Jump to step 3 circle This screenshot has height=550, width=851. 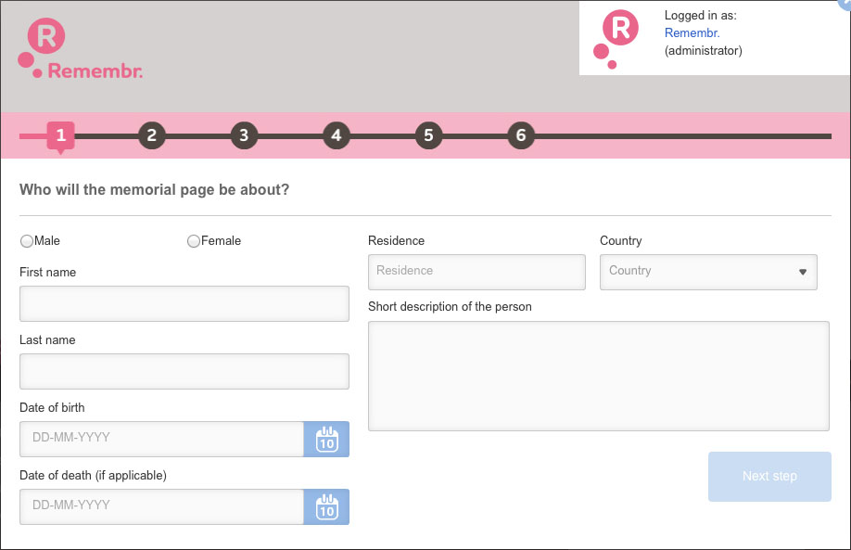[x=243, y=135]
